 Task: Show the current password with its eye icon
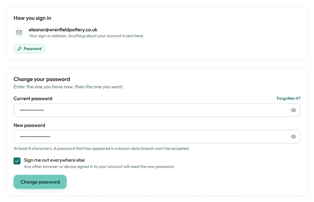(293, 110)
